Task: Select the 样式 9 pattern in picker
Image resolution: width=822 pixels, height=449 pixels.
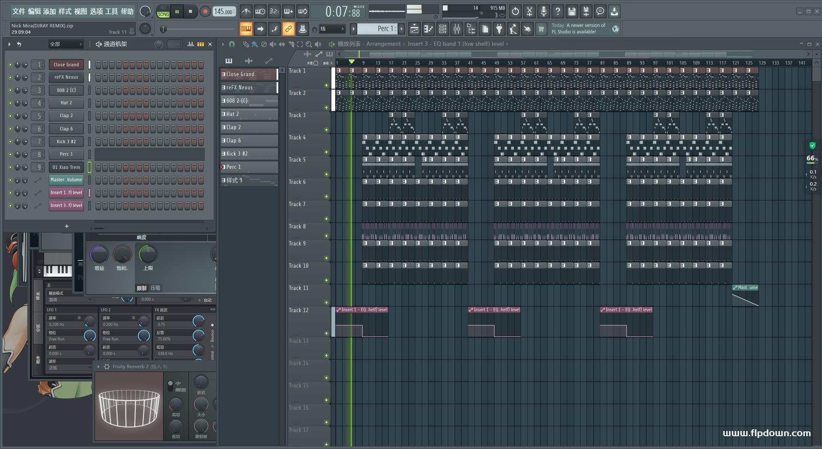Action: [249, 180]
